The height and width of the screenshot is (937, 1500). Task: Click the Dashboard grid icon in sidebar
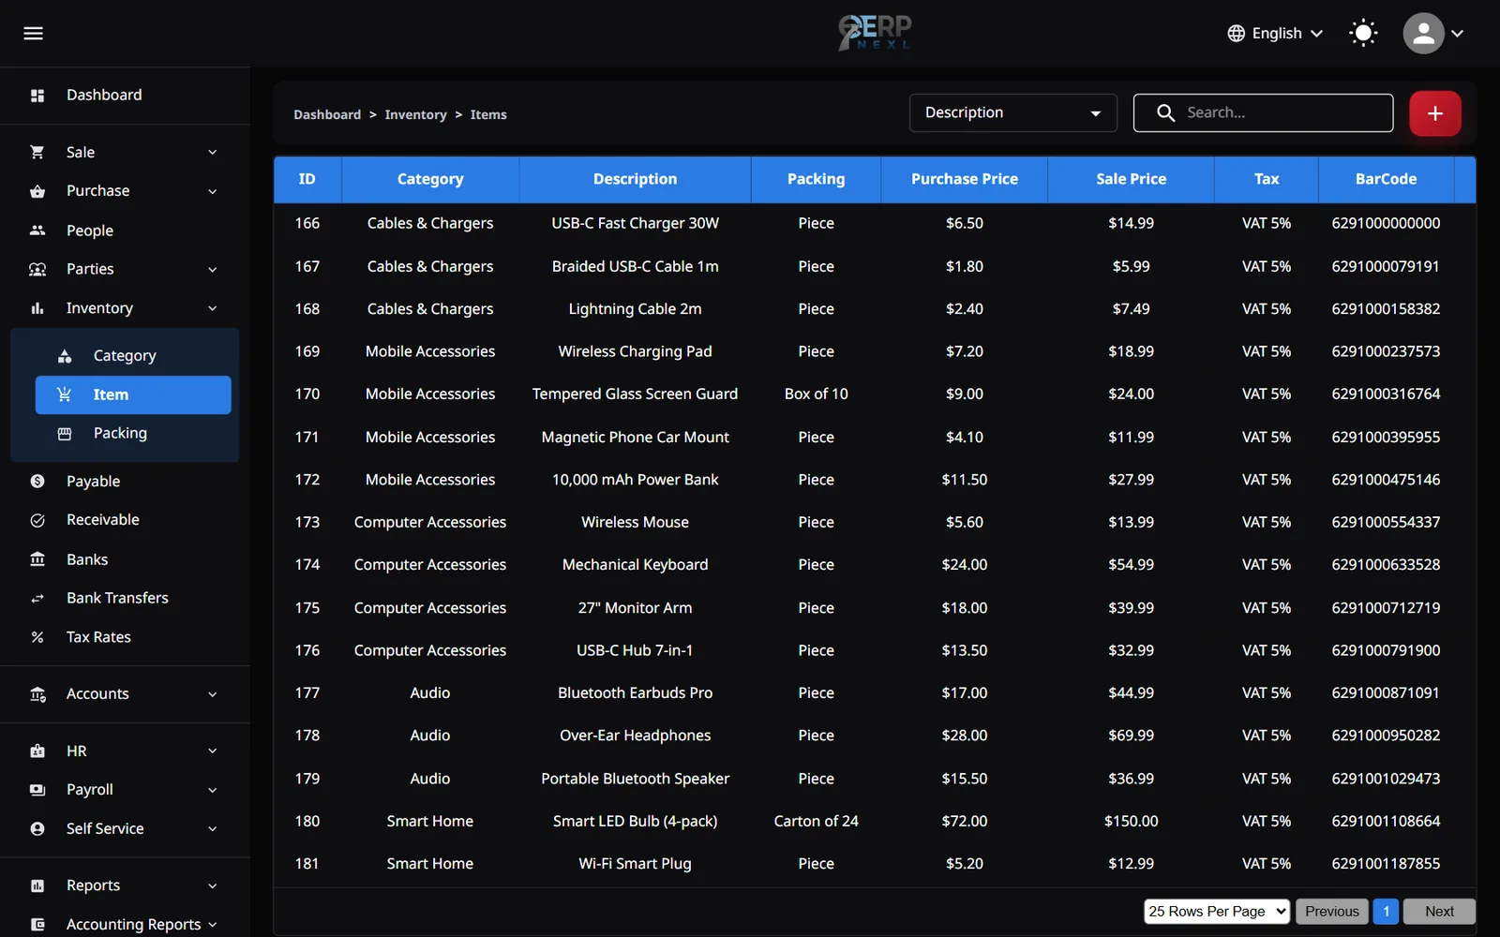point(37,96)
